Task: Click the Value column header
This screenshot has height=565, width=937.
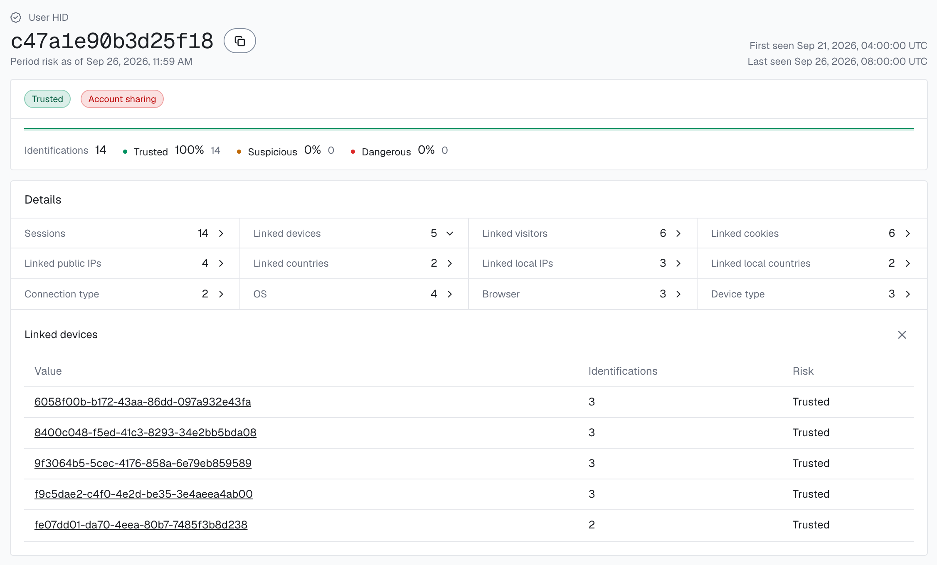Action: tap(48, 371)
